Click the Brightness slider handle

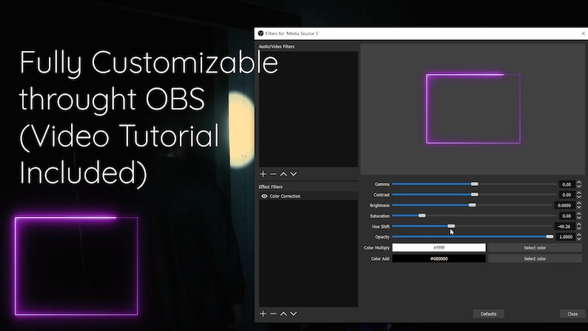(x=472, y=205)
